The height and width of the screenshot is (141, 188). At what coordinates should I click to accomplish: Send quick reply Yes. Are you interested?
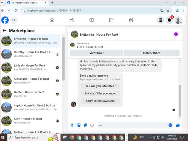pos(100,86)
